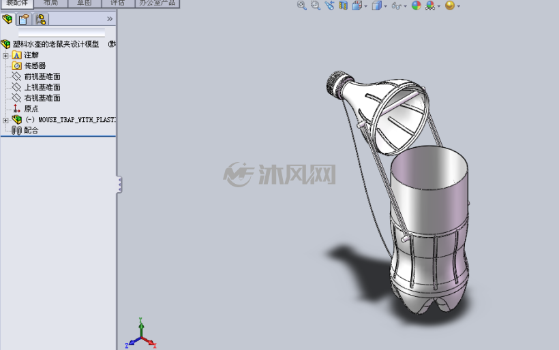Open the 布局 layout ribbon tab

[50, 3]
